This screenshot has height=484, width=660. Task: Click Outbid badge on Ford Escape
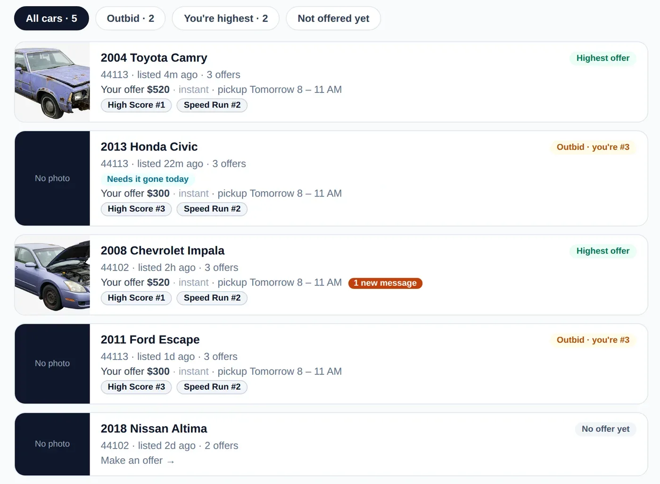(593, 340)
